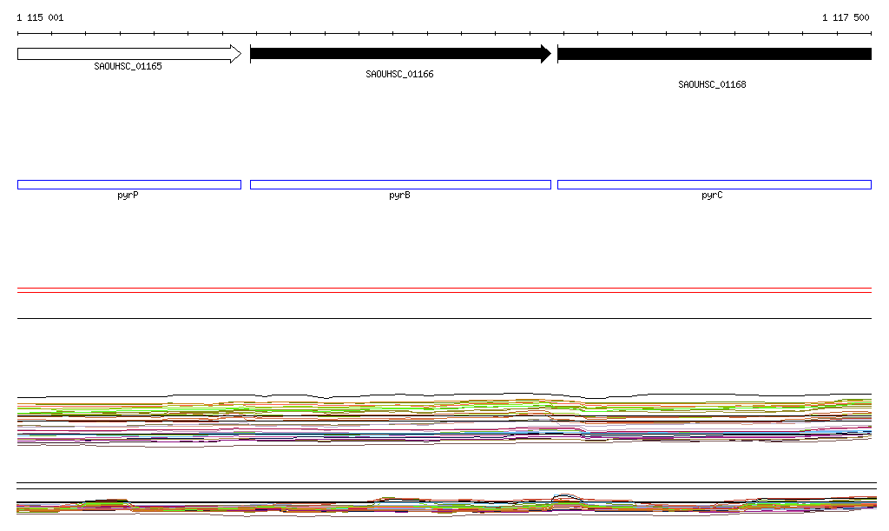Image resolution: width=889 pixels, height=531 pixels.
Task: Click the end coordinate 1 117 500
Action: (x=846, y=17)
